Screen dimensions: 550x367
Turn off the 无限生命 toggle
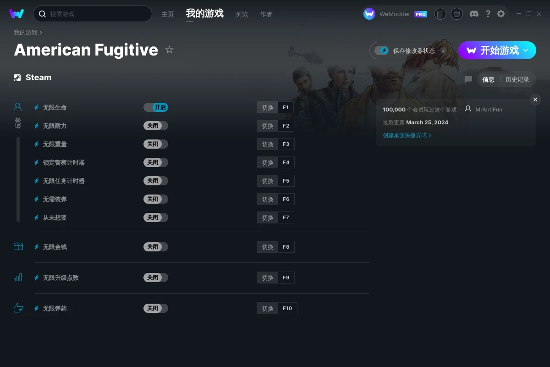pos(156,107)
